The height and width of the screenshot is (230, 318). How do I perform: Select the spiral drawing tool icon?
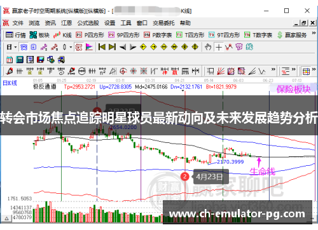pyautogui.click(x=61, y=71)
